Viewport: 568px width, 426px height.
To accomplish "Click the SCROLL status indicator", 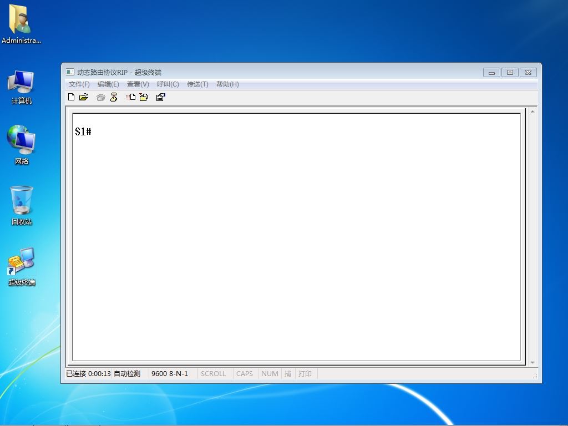I will [x=213, y=373].
